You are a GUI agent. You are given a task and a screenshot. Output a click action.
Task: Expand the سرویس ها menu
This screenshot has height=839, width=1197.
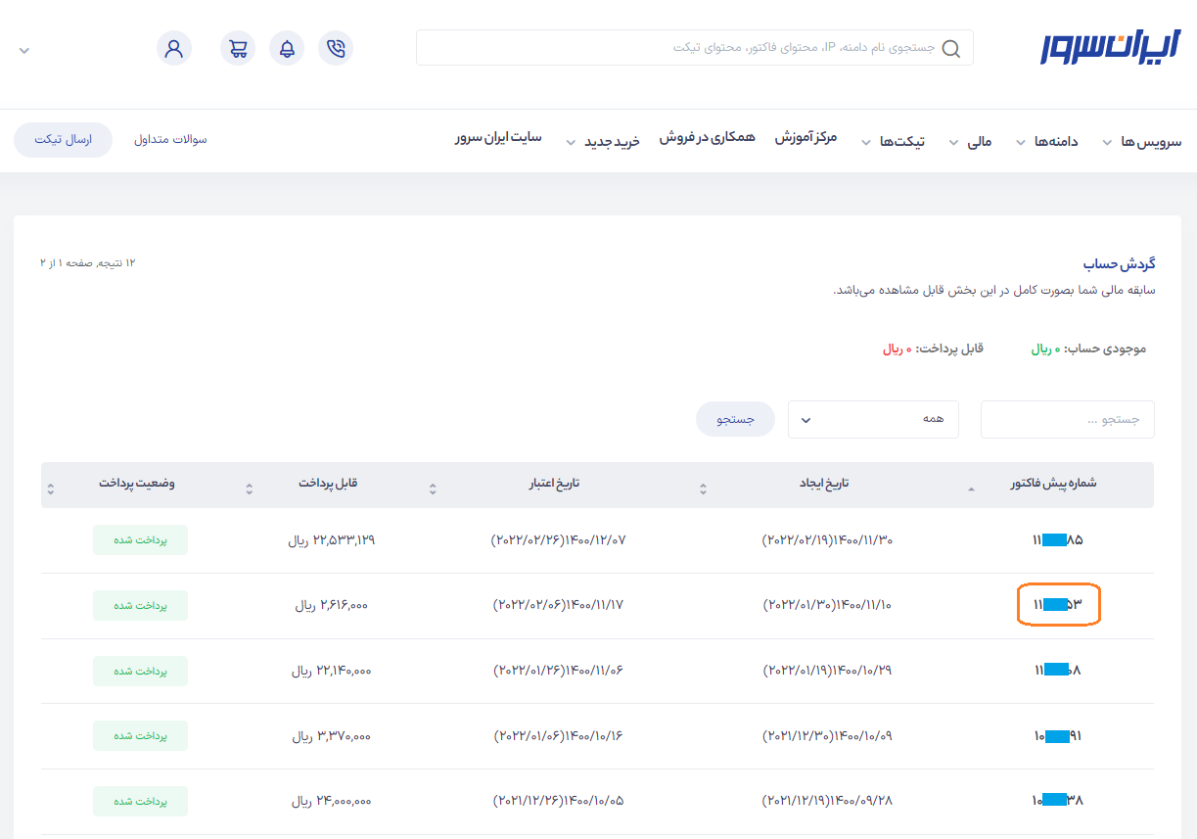(x=1141, y=142)
